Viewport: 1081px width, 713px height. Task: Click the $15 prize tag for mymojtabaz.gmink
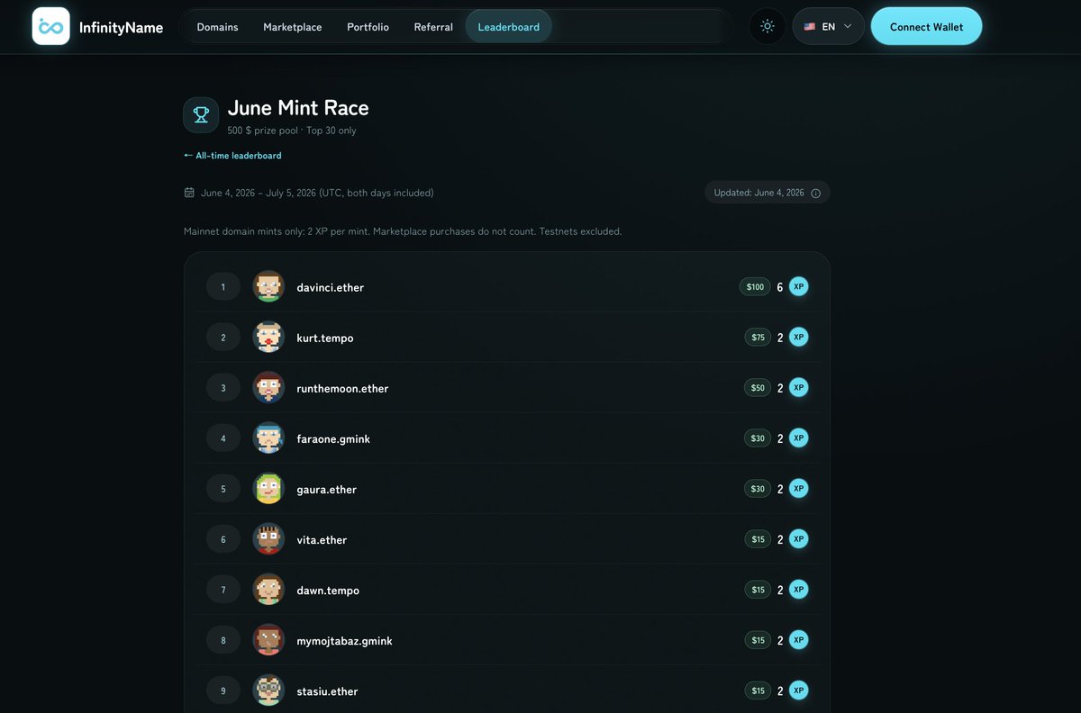point(758,640)
